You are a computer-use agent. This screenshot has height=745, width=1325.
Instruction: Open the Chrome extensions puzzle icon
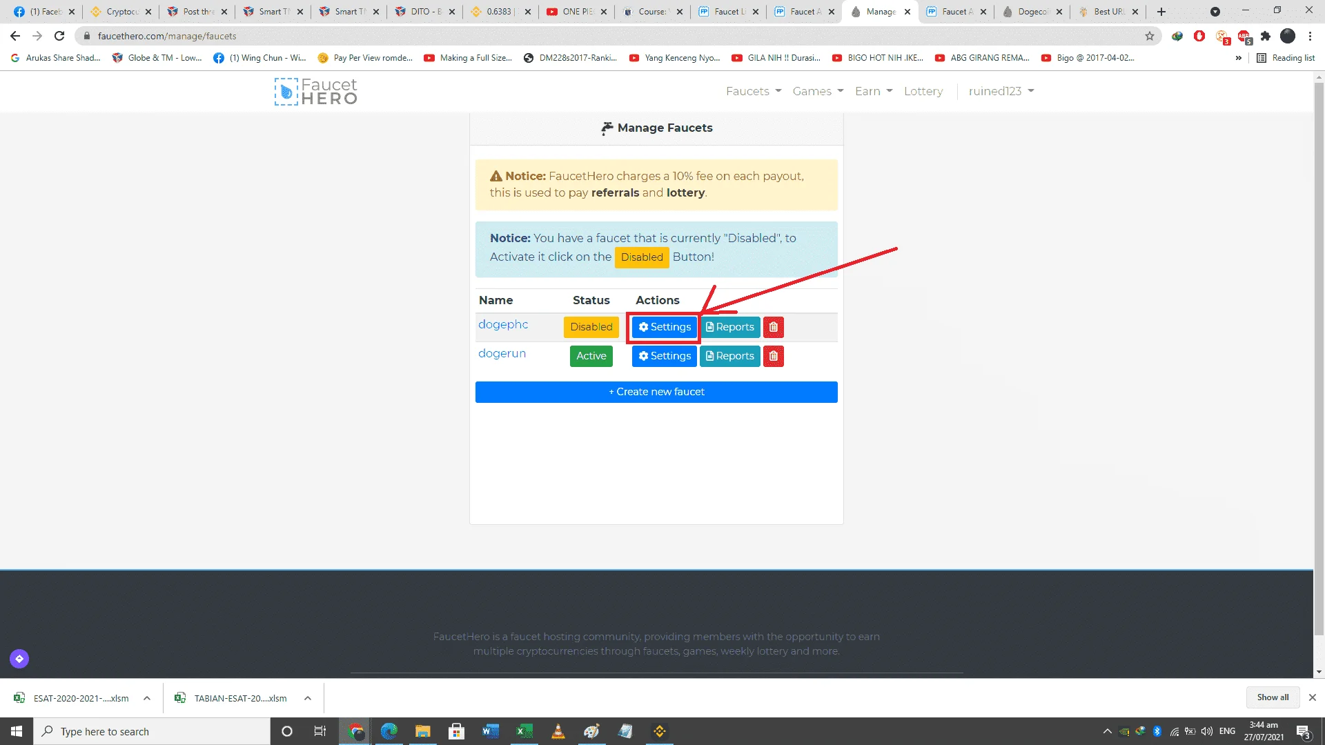tap(1266, 36)
